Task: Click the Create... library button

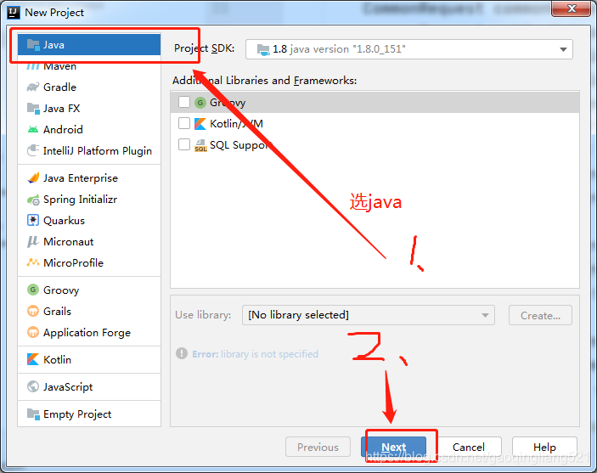Action: click(x=540, y=315)
